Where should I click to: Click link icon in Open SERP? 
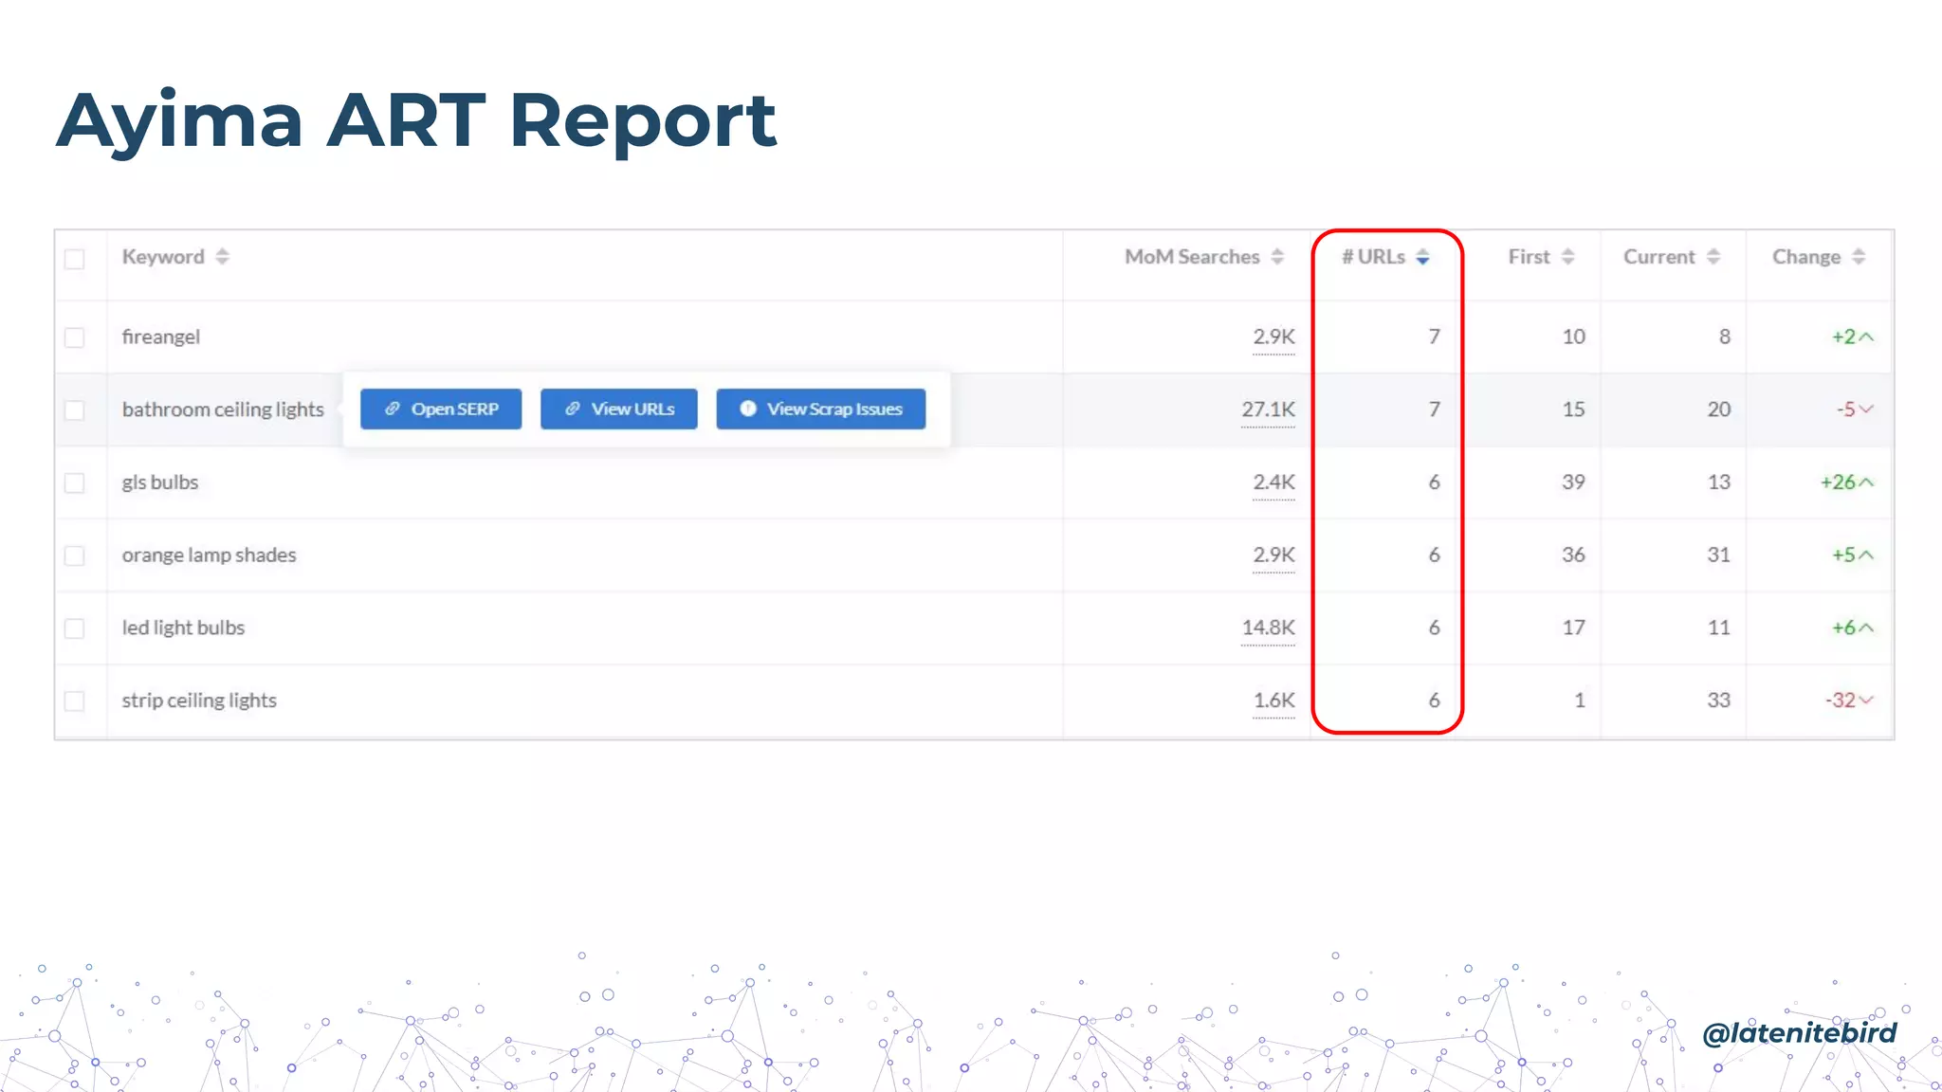pyautogui.click(x=392, y=409)
